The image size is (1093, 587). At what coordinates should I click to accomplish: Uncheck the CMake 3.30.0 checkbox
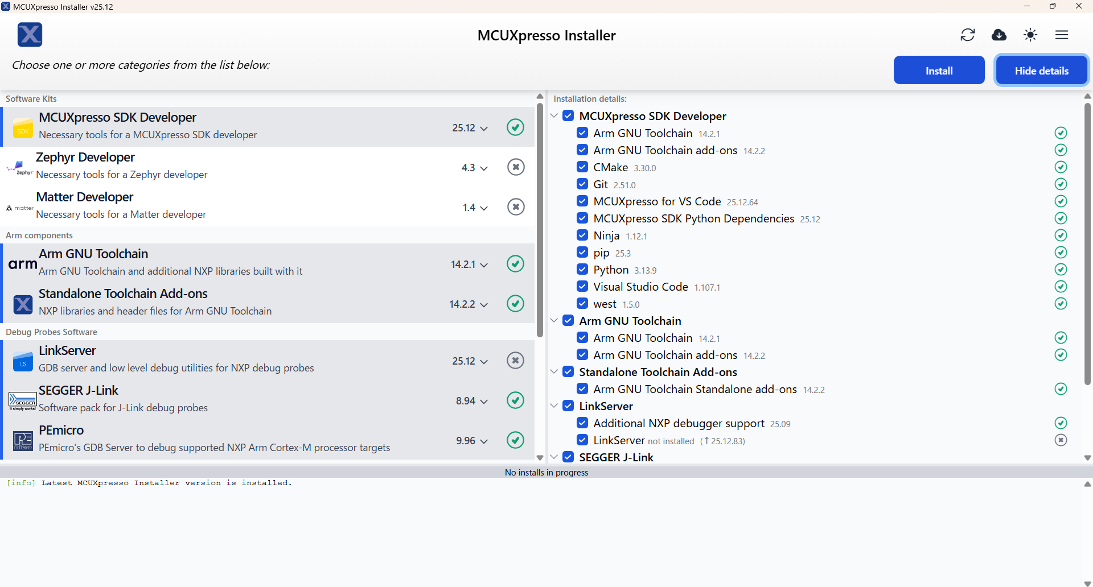(582, 167)
